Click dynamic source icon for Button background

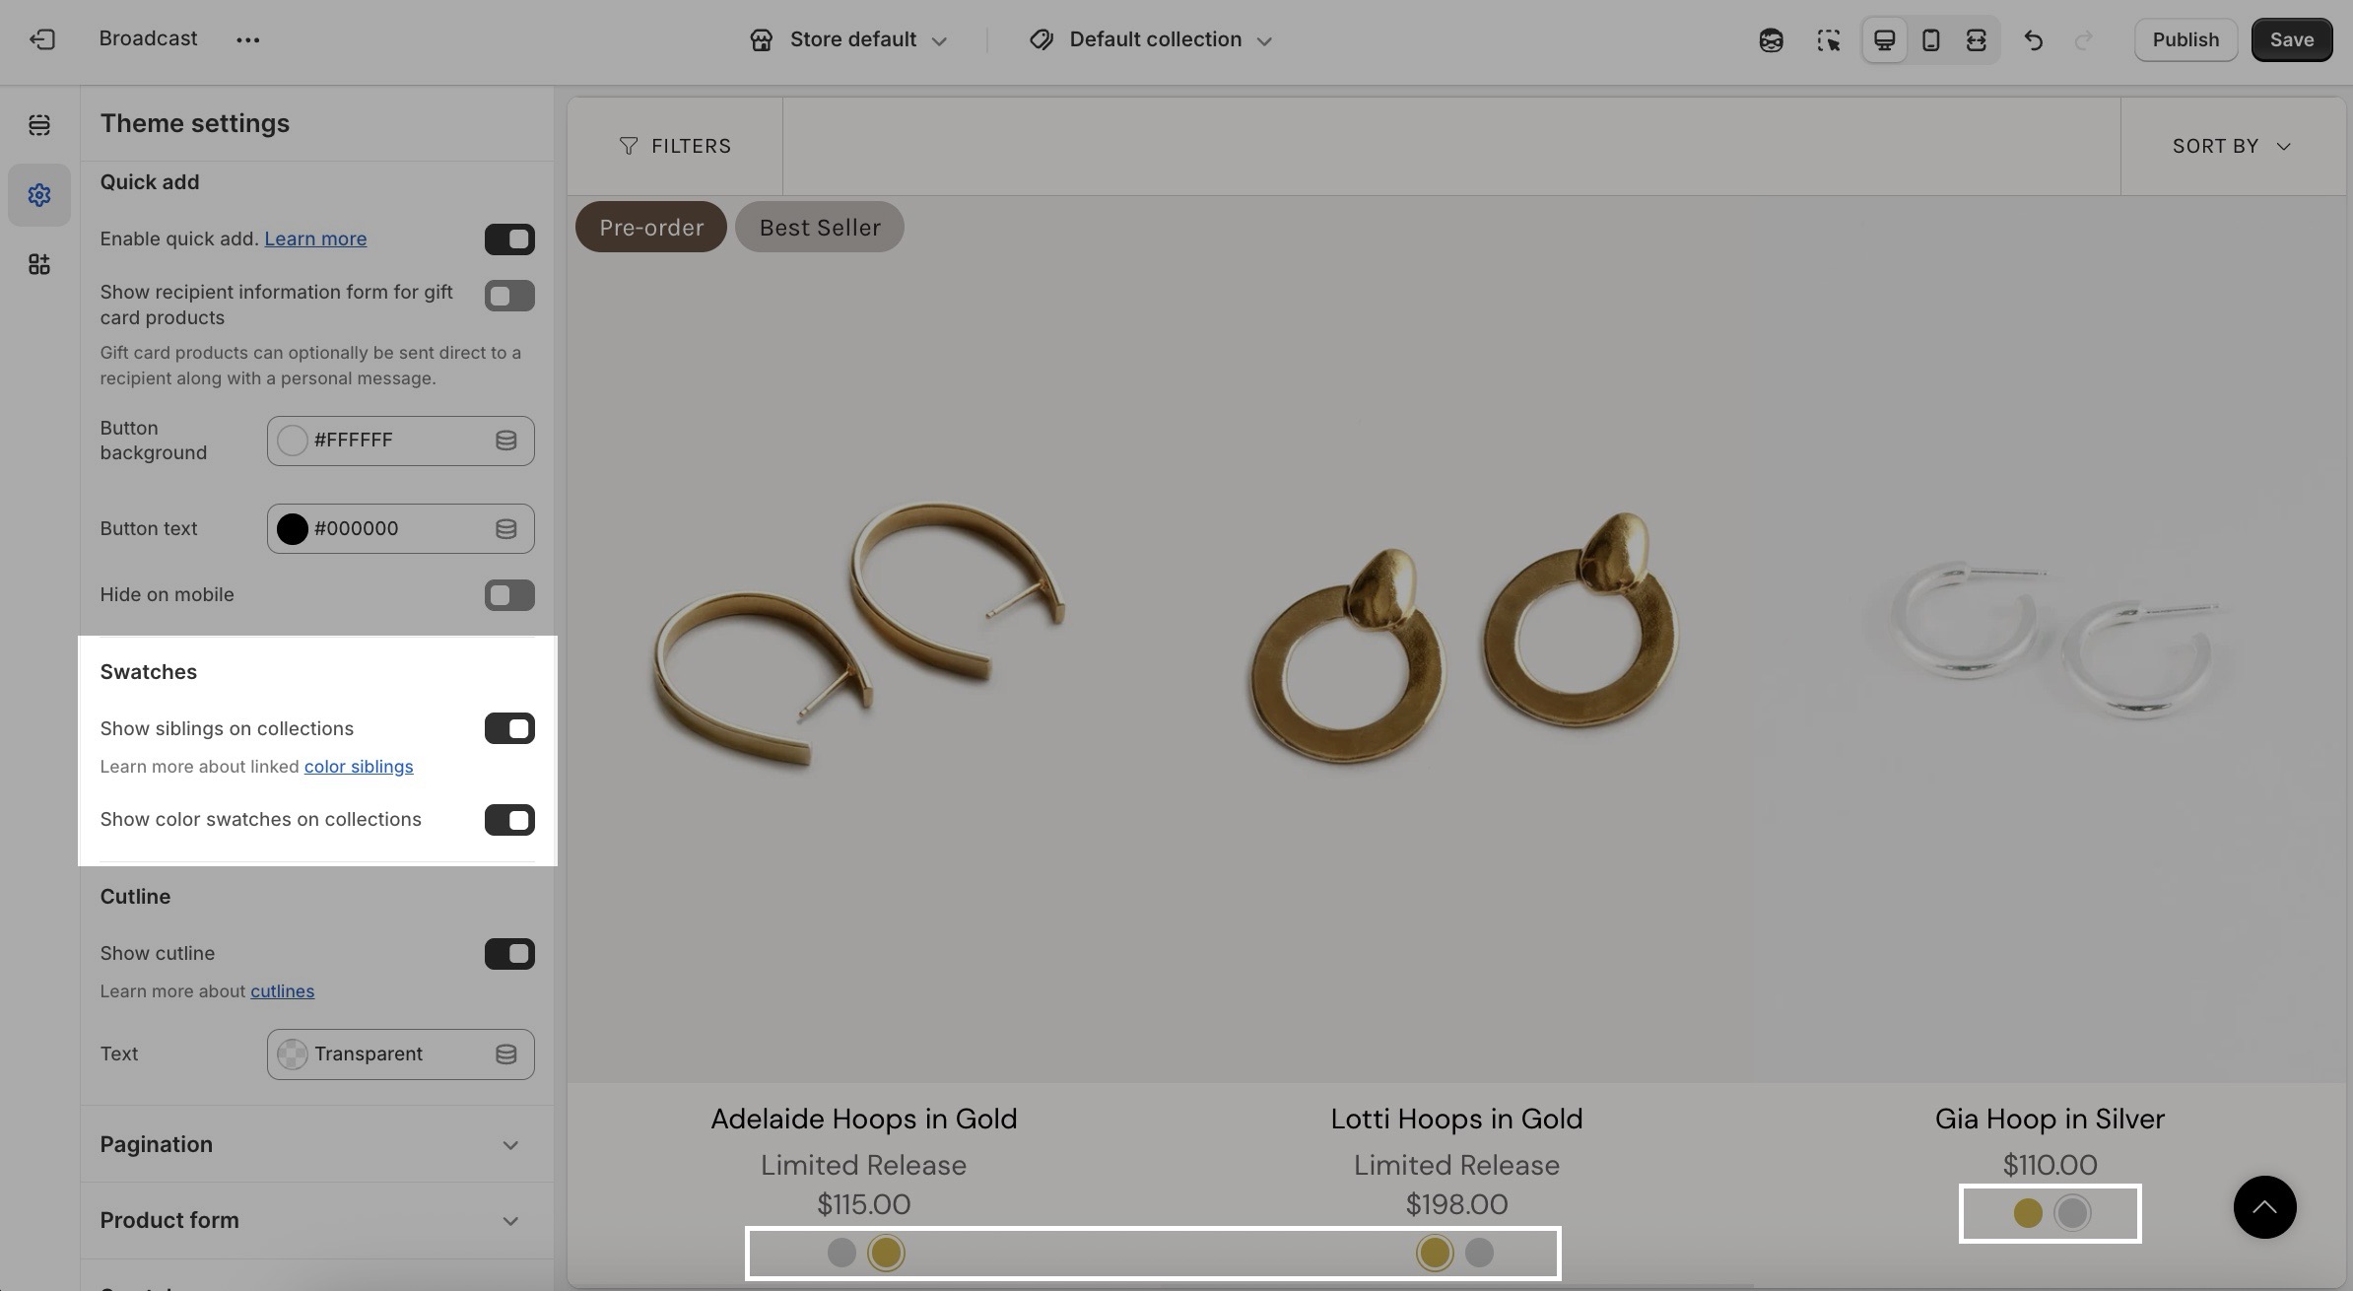[x=505, y=441]
